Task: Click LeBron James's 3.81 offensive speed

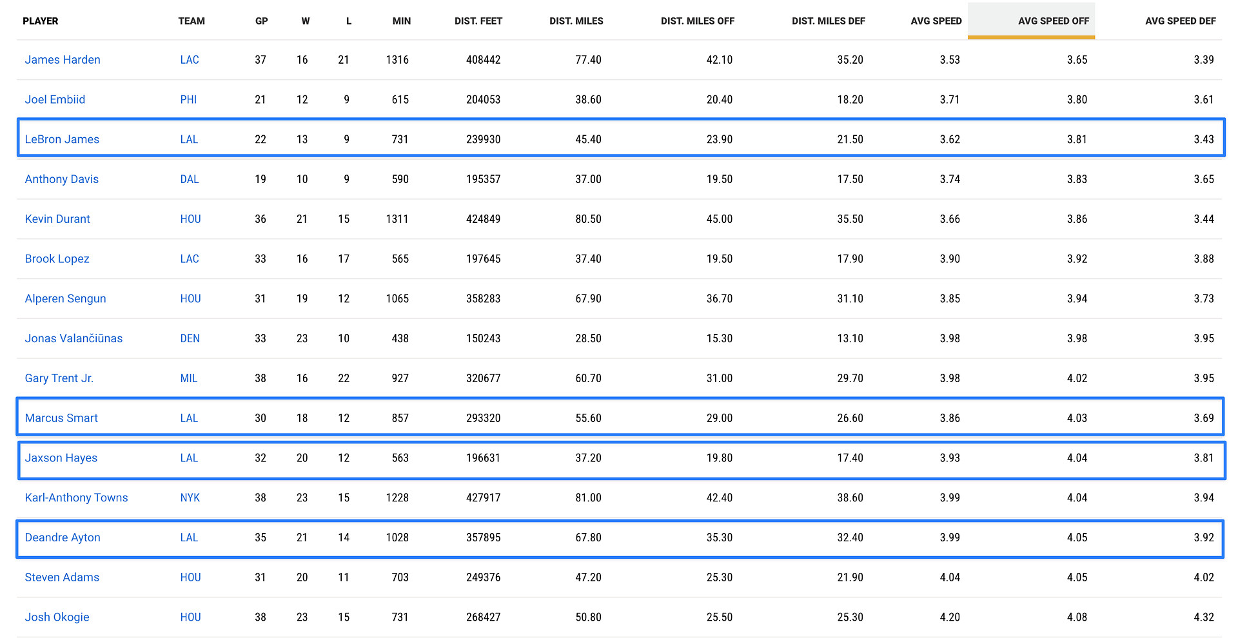Action: click(x=1077, y=140)
